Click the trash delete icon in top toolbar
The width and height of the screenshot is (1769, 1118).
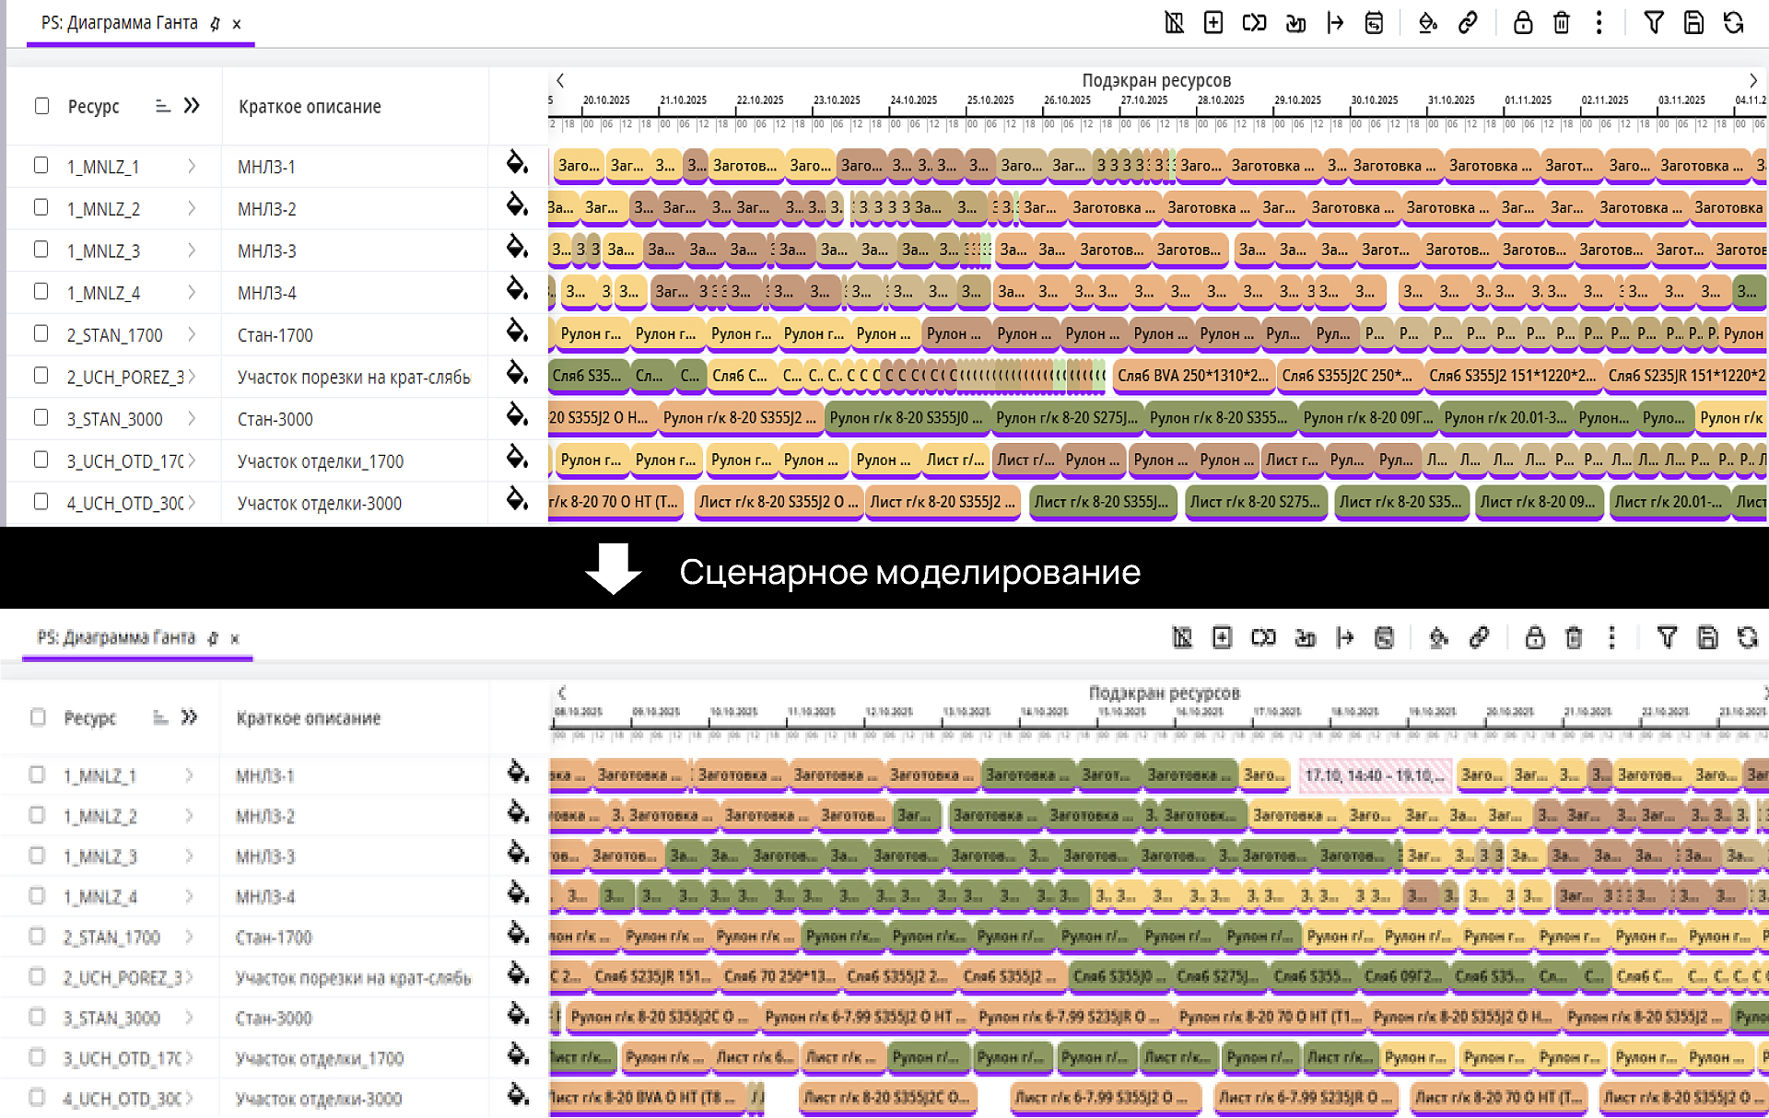pyautogui.click(x=1562, y=23)
